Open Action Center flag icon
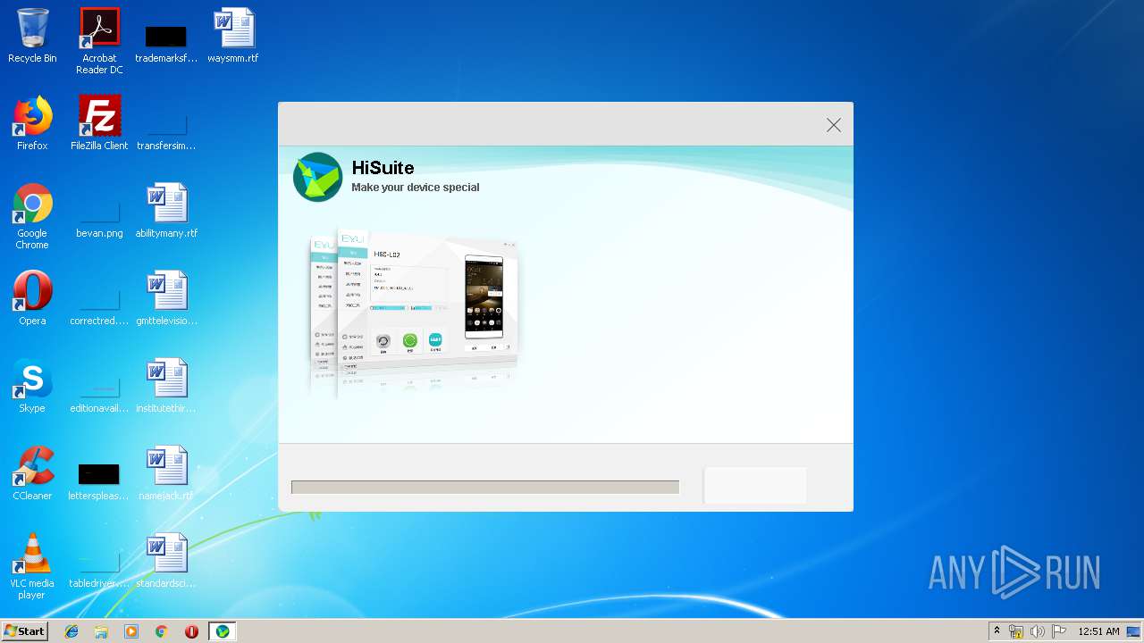This screenshot has height=643, width=1144. pyautogui.click(x=1059, y=631)
